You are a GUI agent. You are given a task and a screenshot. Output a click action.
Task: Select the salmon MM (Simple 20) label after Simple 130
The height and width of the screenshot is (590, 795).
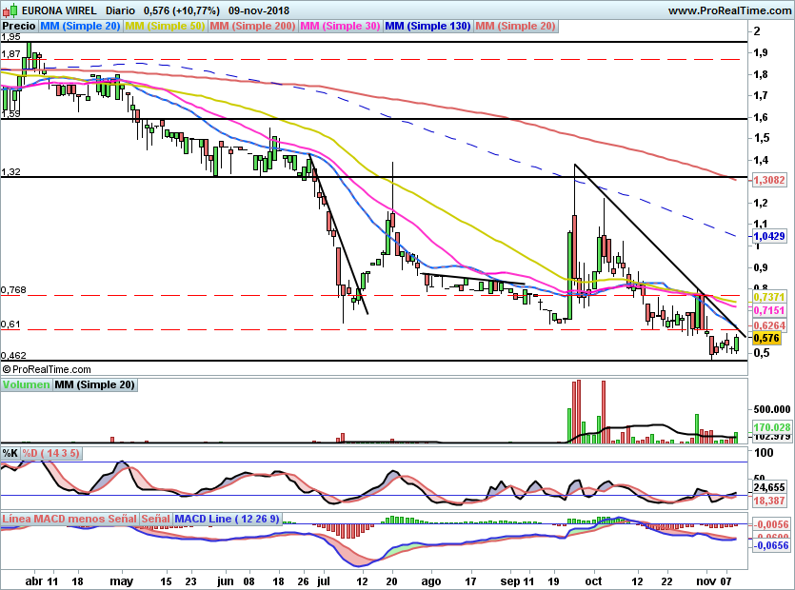click(515, 26)
